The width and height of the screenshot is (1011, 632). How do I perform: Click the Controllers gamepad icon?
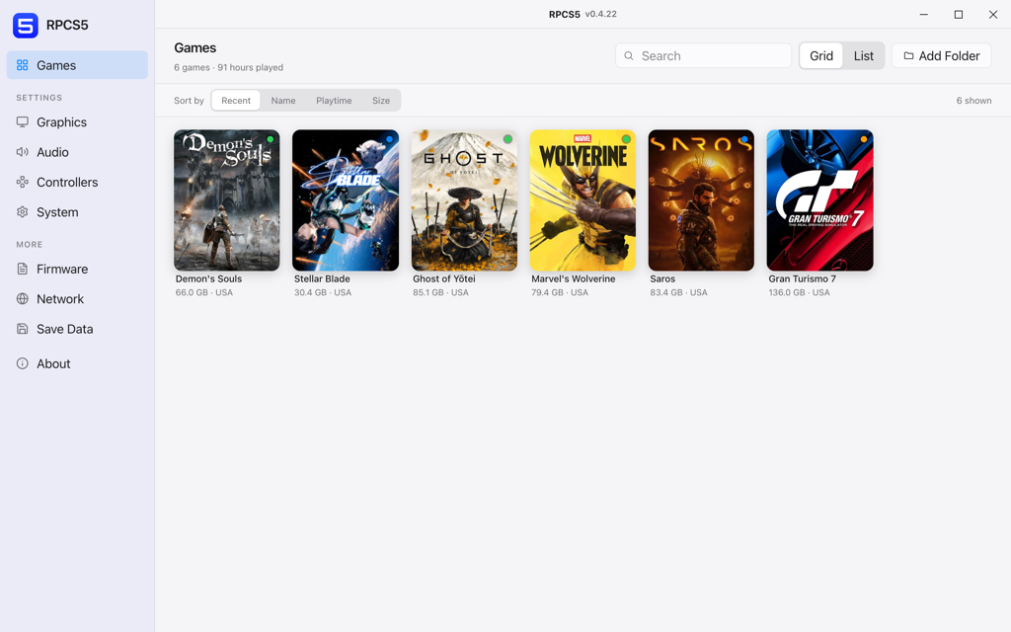pyautogui.click(x=23, y=182)
